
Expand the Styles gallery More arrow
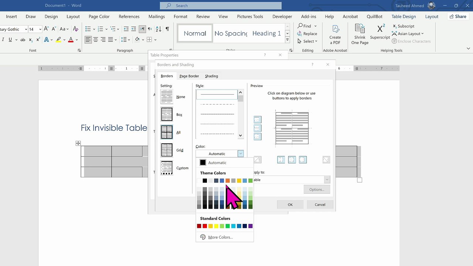(288, 40)
